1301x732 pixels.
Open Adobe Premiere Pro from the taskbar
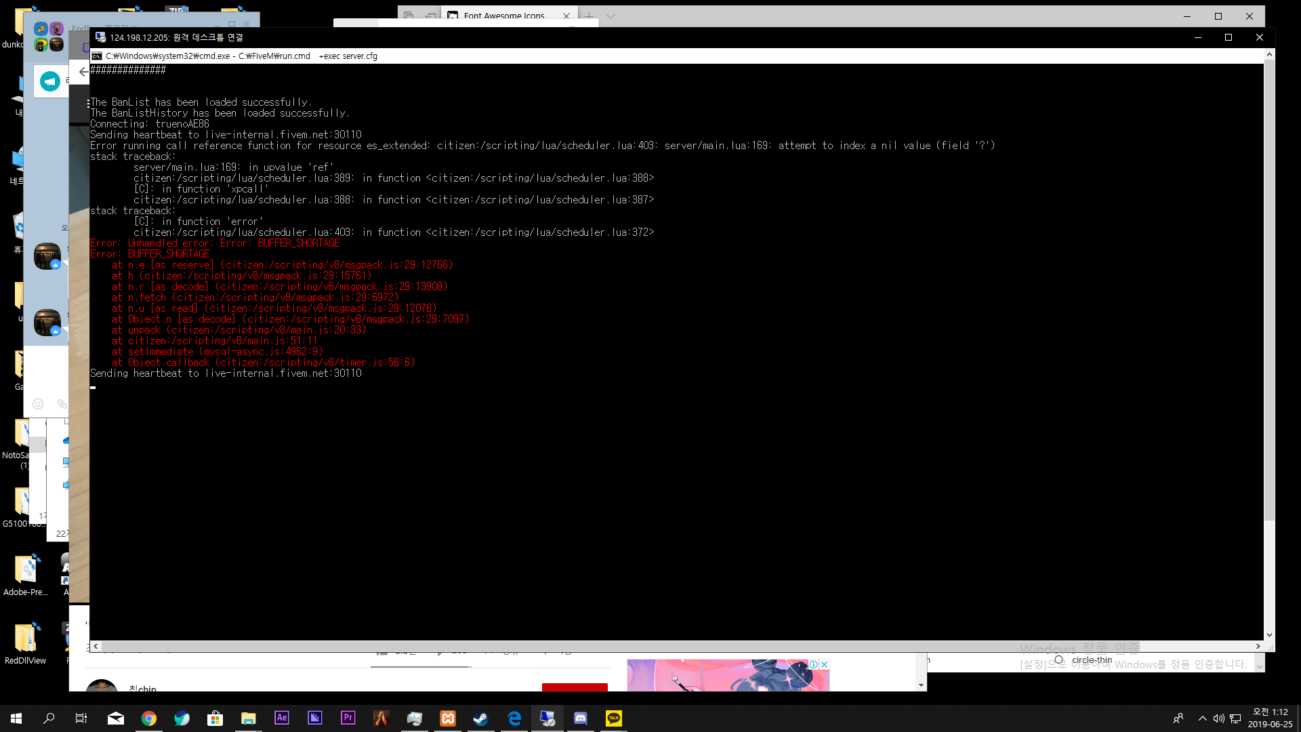(x=348, y=718)
